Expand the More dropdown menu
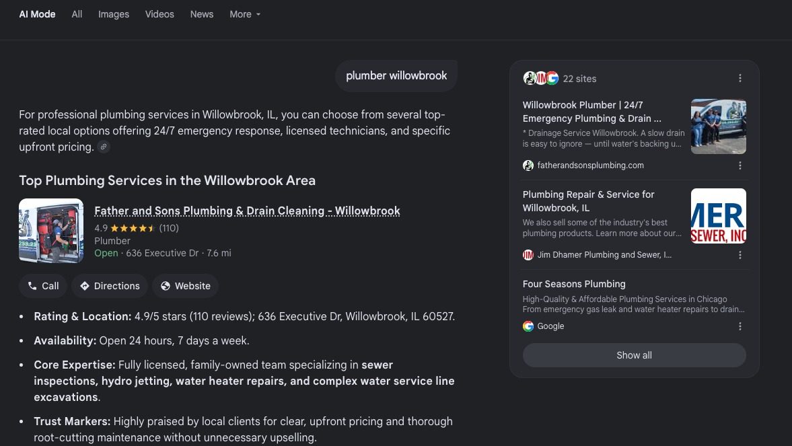Image resolution: width=792 pixels, height=446 pixels. (x=245, y=14)
